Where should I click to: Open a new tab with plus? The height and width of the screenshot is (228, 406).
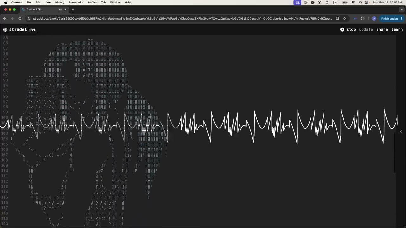tap(73, 9)
